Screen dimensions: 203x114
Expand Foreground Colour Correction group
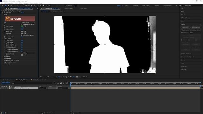coord(3,60)
